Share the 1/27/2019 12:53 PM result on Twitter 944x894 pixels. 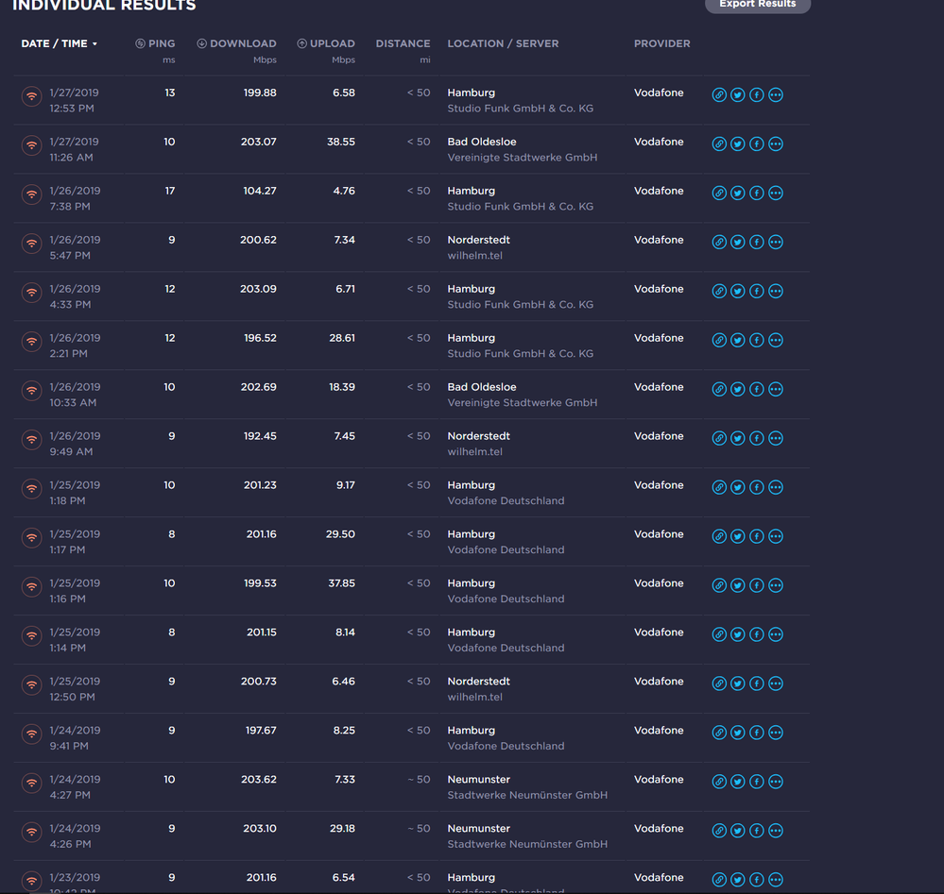coord(737,95)
